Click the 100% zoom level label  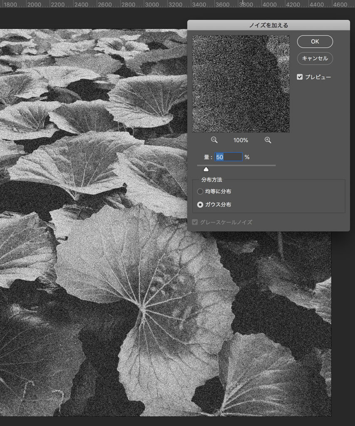[241, 140]
